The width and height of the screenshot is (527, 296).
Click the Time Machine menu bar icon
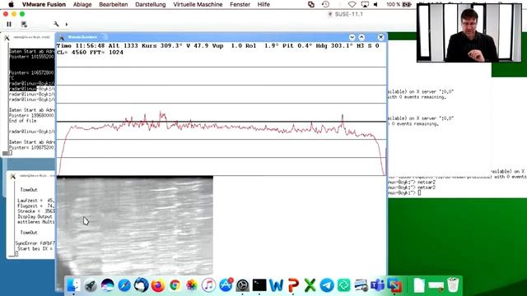[x=325, y=4]
